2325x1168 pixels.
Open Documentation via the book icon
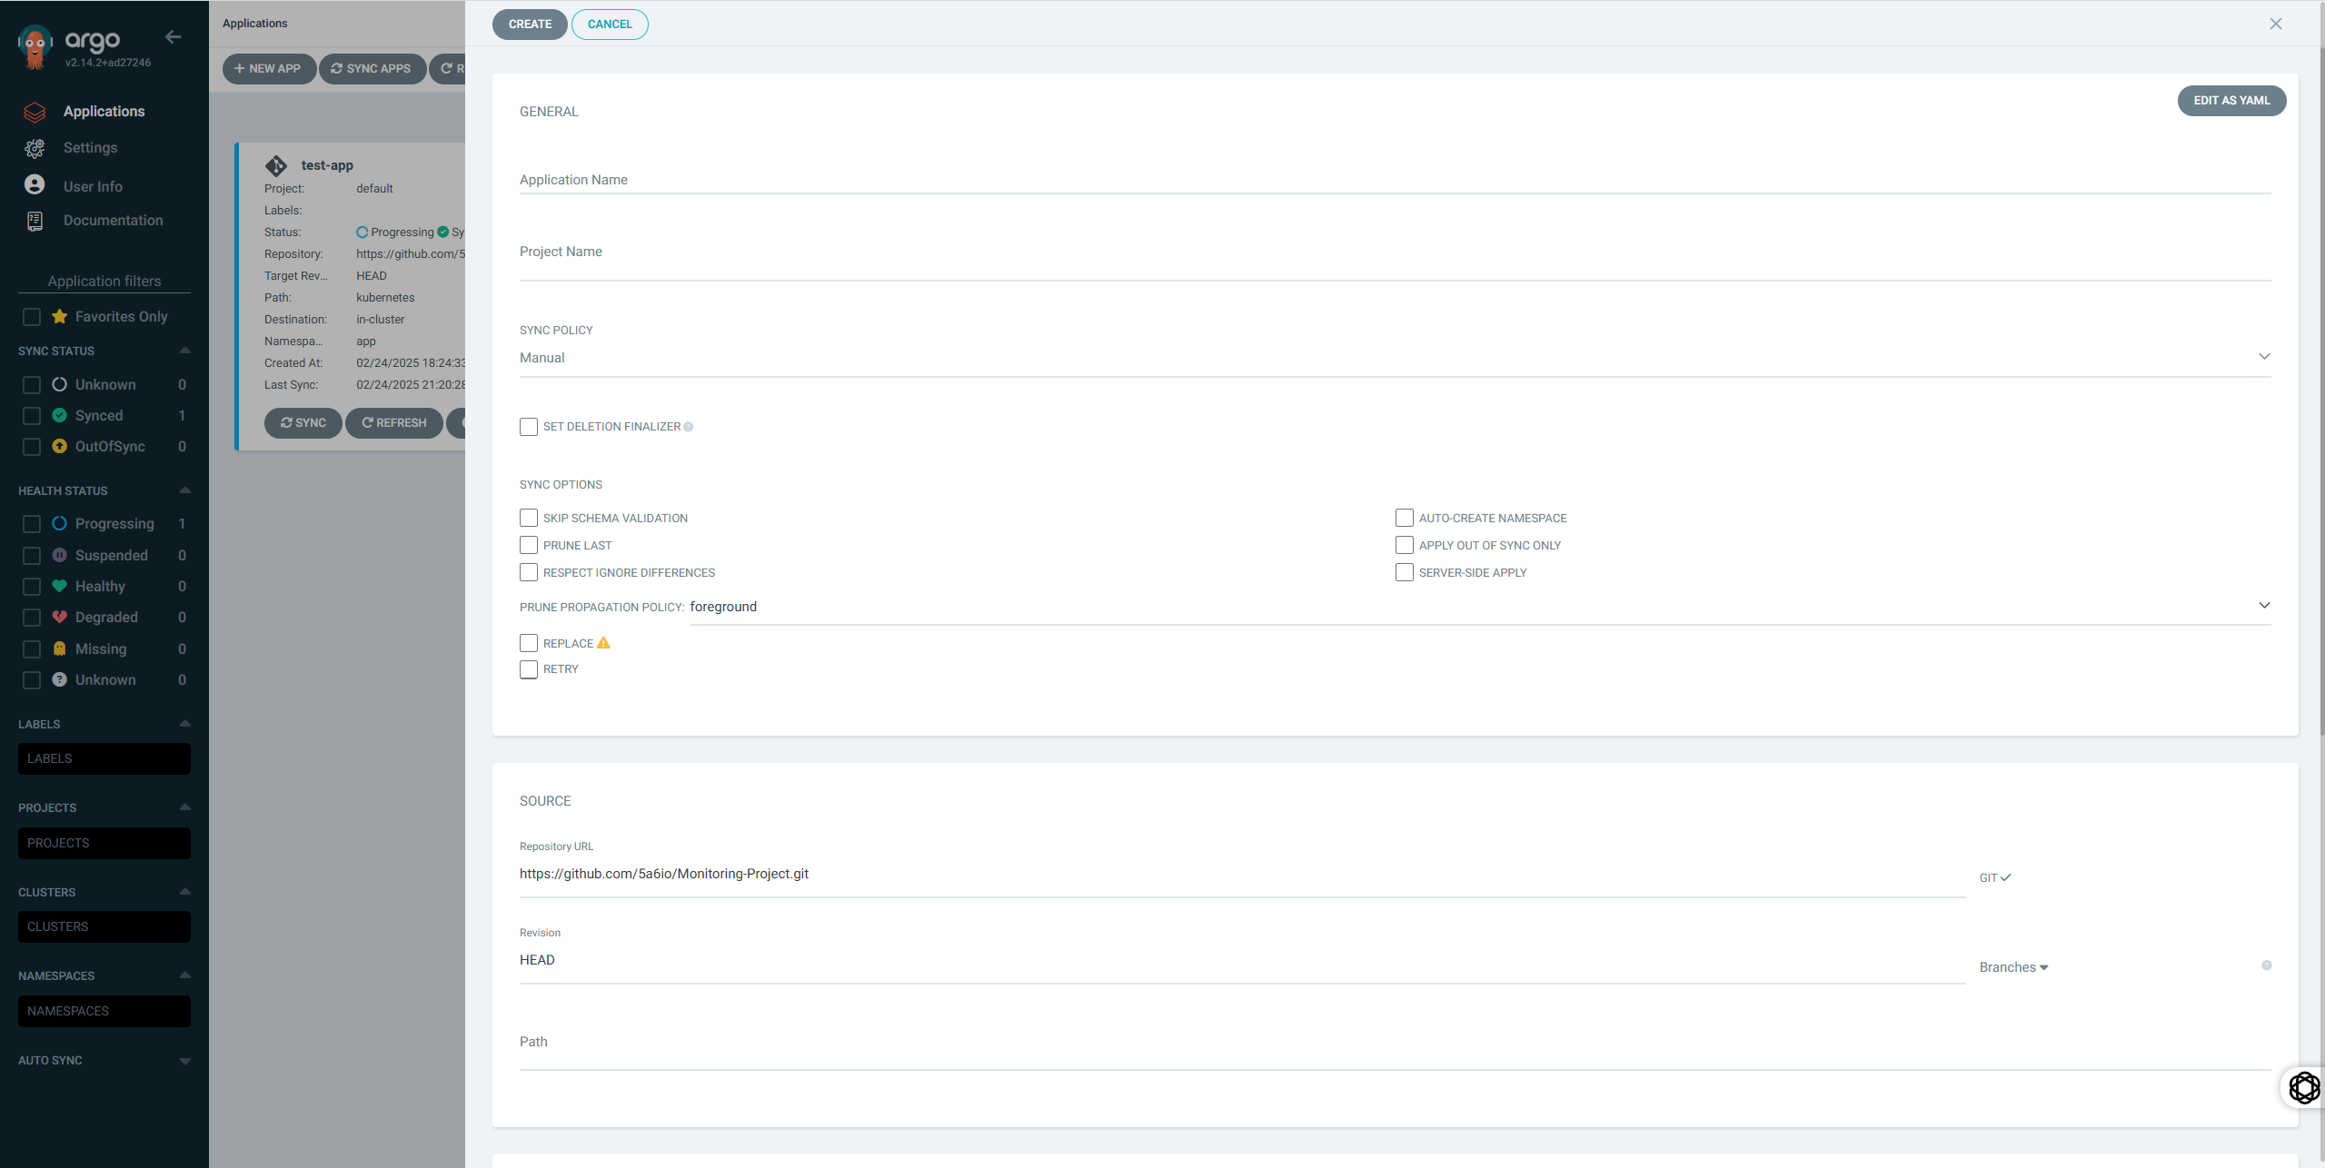click(35, 221)
